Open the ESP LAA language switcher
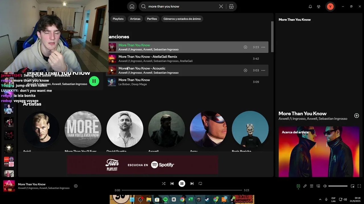 point(333,199)
